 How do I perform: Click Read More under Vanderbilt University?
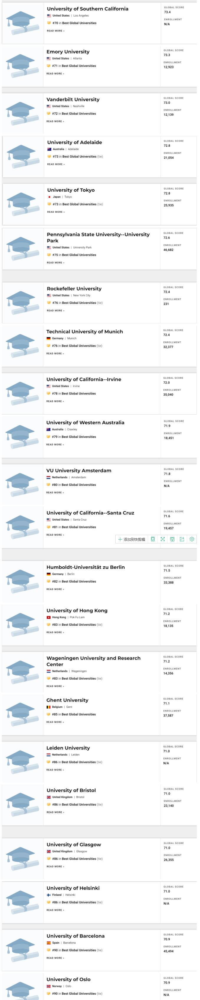(55, 121)
